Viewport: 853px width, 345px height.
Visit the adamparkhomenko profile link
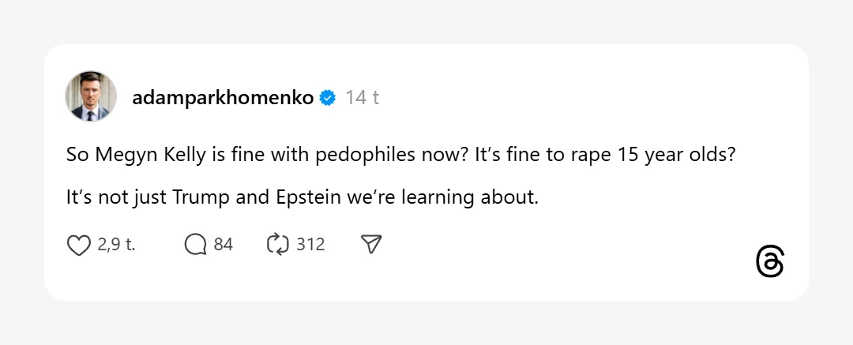pyautogui.click(x=224, y=98)
